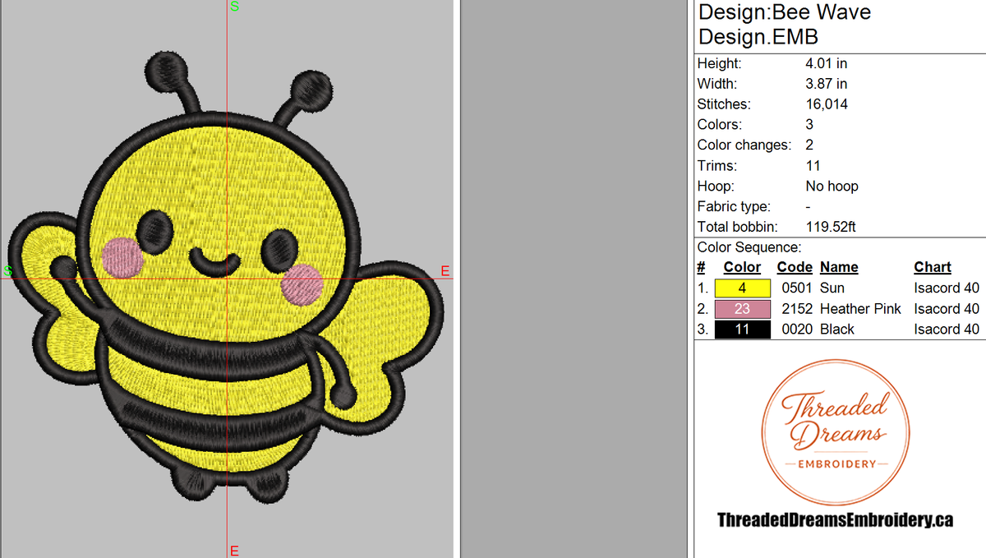The width and height of the screenshot is (986, 558).
Task: Click the thread name 'Black'
Action: click(x=837, y=330)
